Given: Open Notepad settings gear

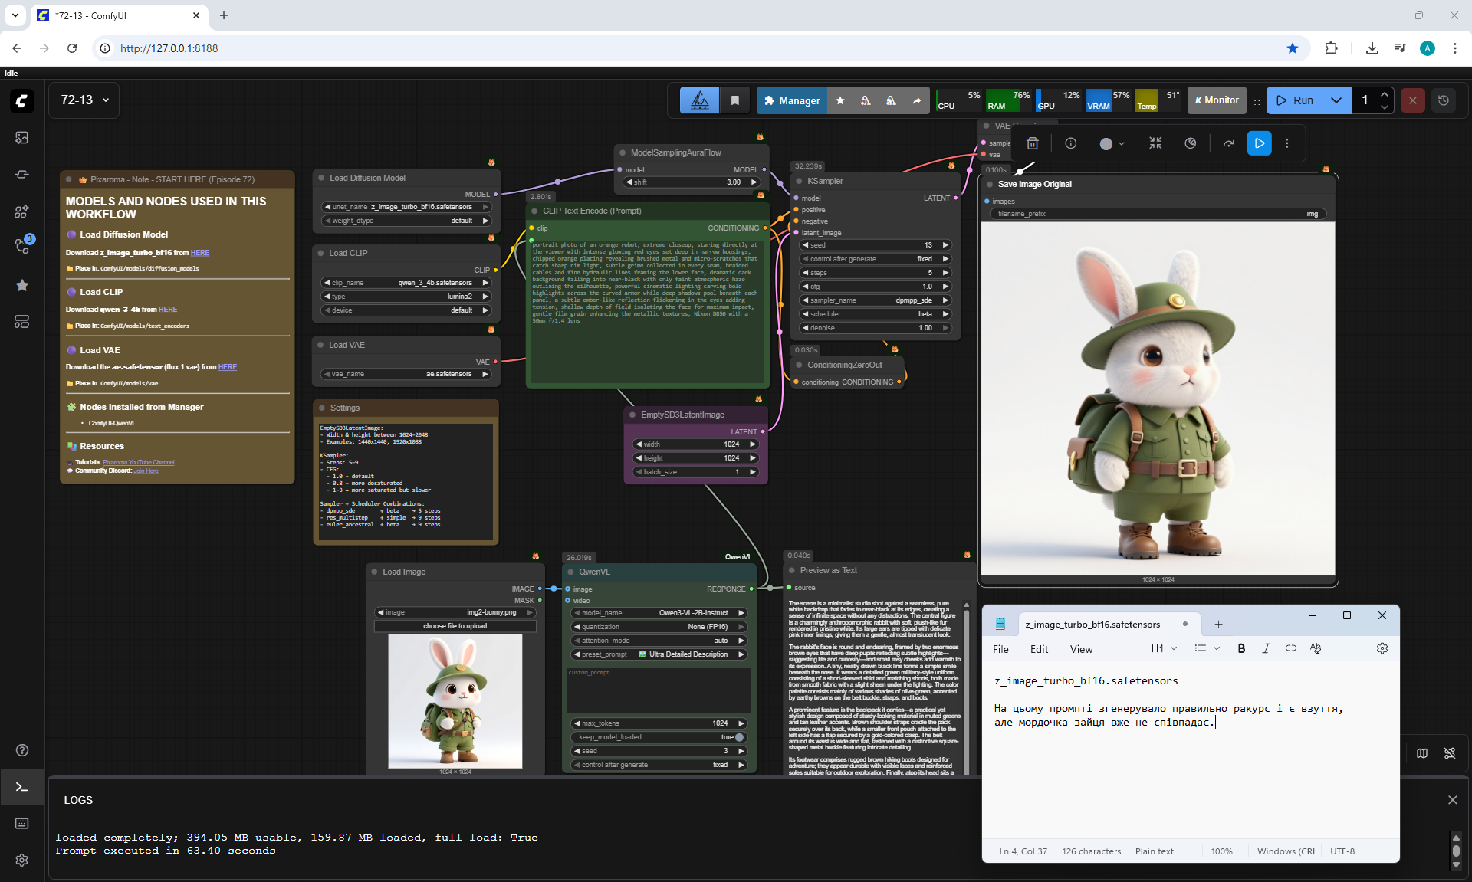Looking at the screenshot, I should (1382, 648).
